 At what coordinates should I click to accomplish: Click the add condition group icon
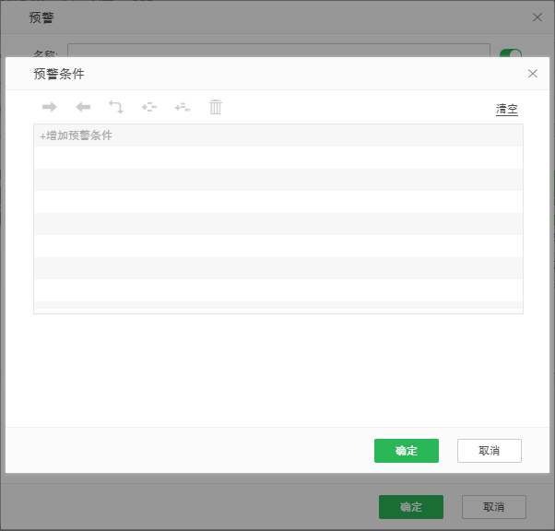tap(149, 107)
